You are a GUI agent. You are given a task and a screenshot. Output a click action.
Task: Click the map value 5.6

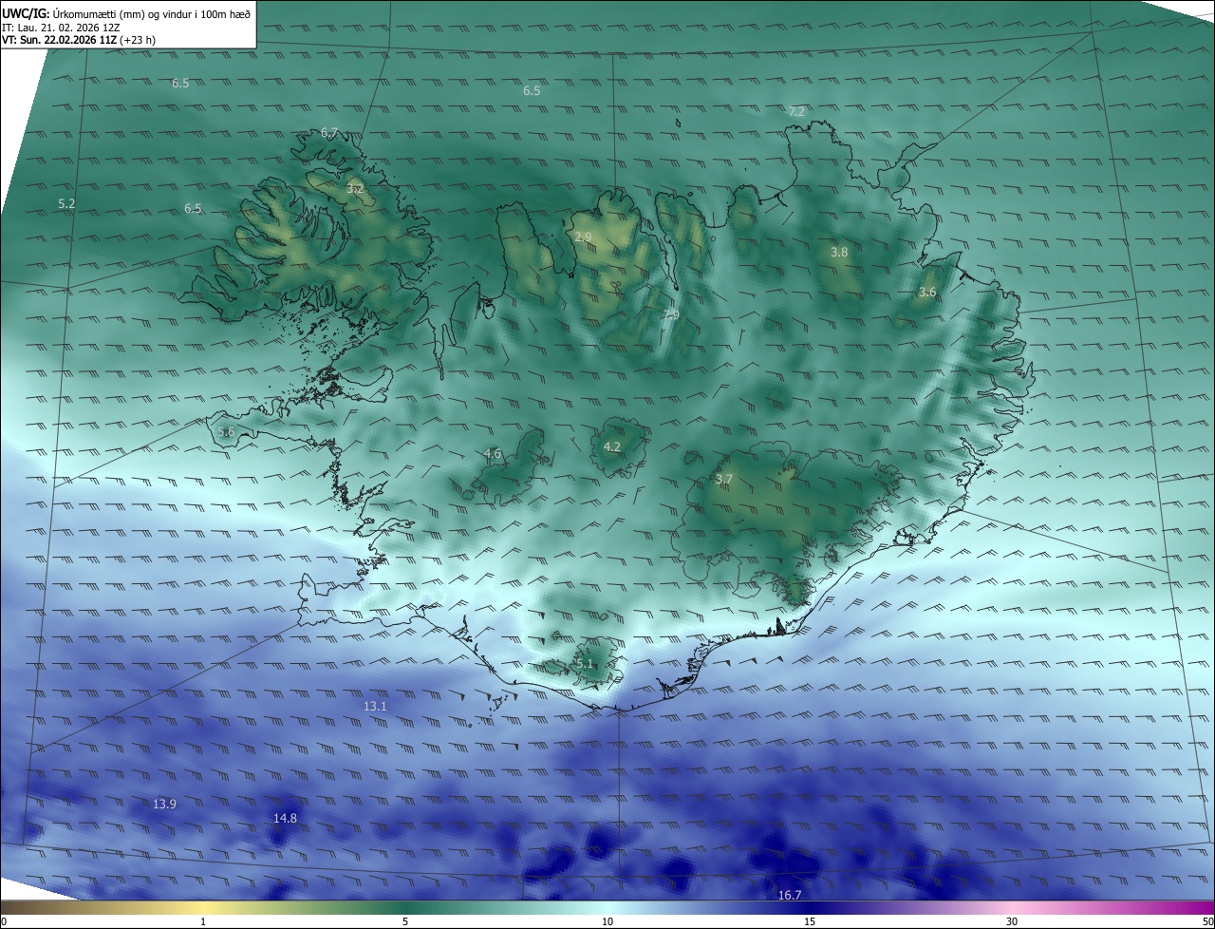226,431
